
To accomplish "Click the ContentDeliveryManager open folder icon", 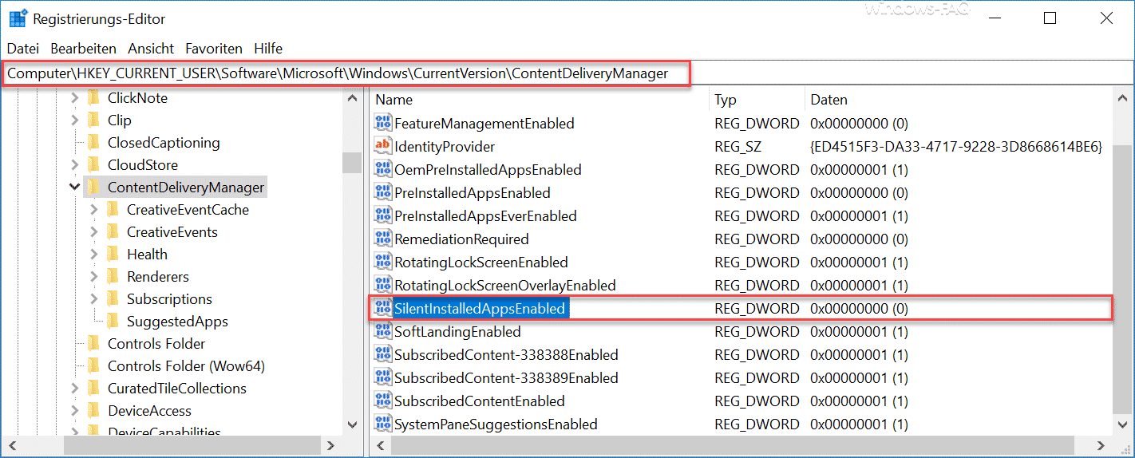I will click(93, 188).
